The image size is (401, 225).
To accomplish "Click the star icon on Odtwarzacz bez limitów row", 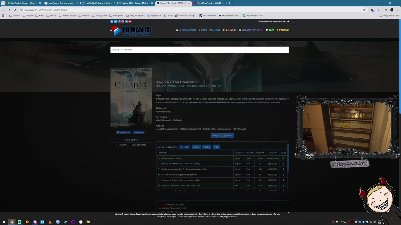I will (x=159, y=158).
